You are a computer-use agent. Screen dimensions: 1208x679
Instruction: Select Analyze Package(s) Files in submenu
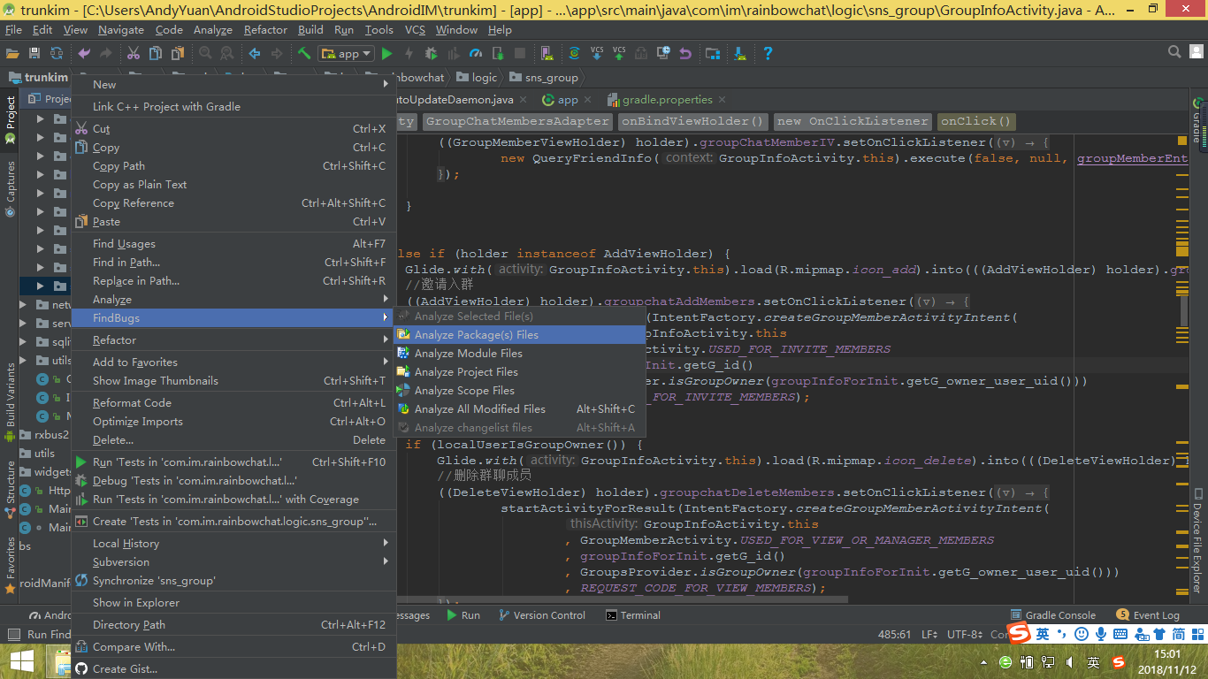point(519,335)
